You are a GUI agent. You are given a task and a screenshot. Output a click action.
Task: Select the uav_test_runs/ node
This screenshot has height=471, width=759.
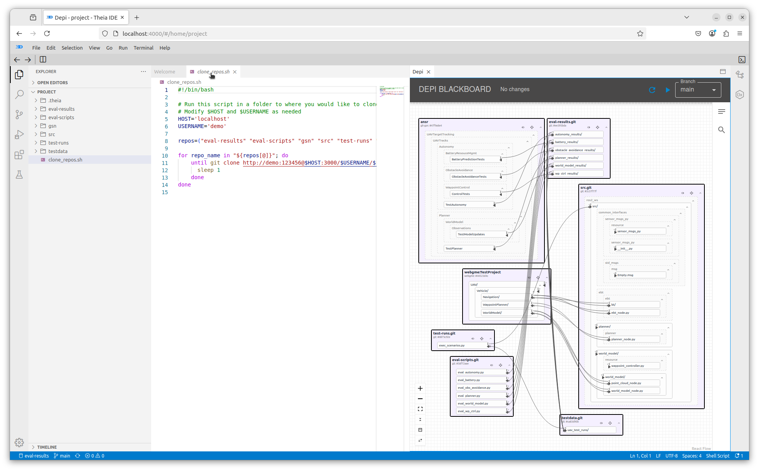[x=591, y=430]
